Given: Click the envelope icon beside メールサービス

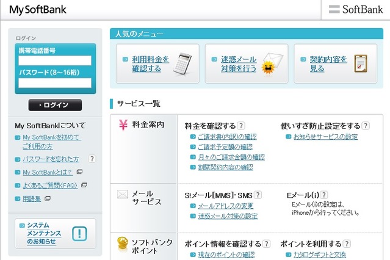Looking at the screenshot, I should (123, 195).
